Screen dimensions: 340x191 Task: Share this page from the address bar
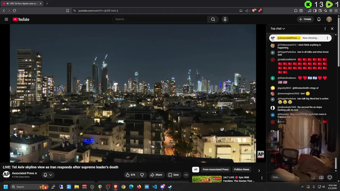click(247, 11)
